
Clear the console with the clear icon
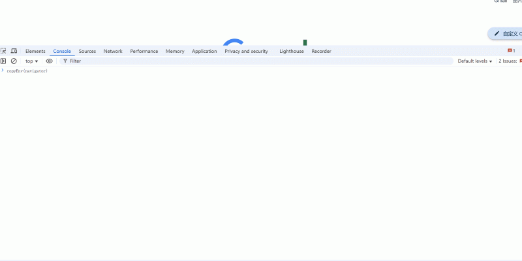14,61
